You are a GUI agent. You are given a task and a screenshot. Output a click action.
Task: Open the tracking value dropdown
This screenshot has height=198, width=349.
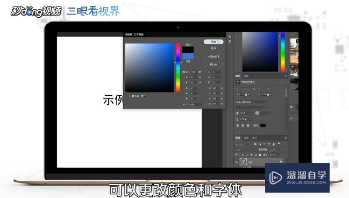pos(251,119)
